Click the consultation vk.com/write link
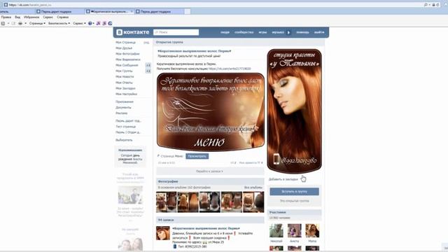 230,69
